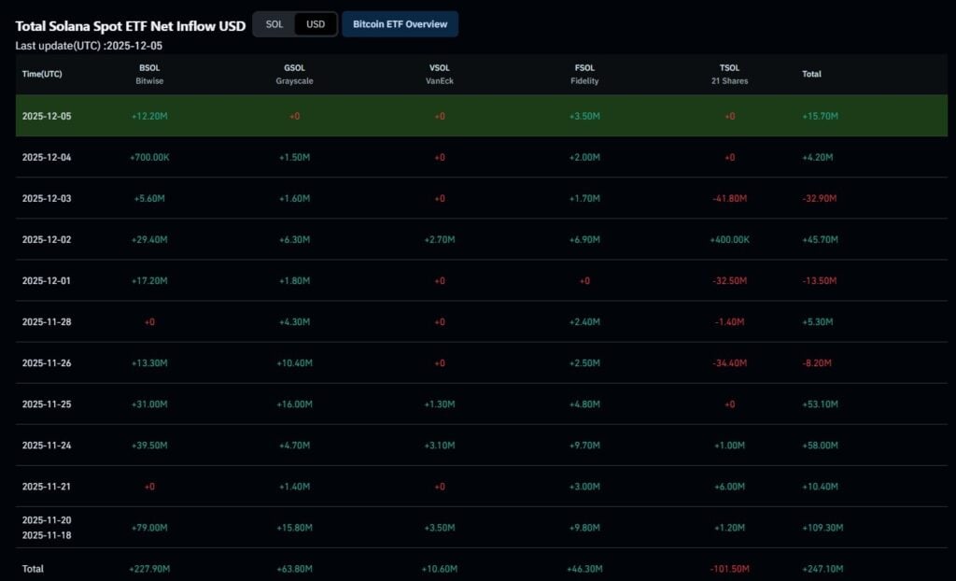This screenshot has width=956, height=581.
Task: Click the -32.90M total for 2025-12-03
Action: (x=820, y=198)
